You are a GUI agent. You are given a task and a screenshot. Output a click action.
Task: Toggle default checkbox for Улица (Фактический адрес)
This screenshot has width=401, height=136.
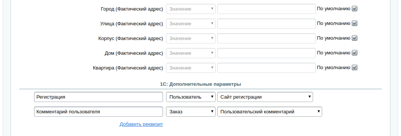tap(354, 23)
